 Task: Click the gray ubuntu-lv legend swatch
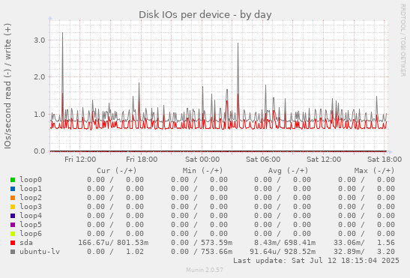tap(13, 252)
